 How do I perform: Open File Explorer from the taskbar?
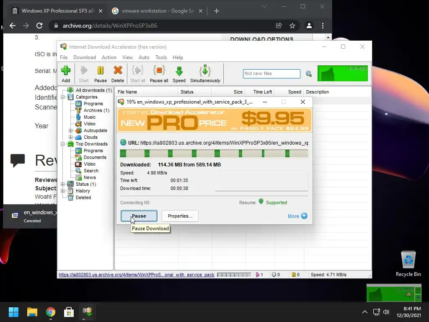(32, 312)
